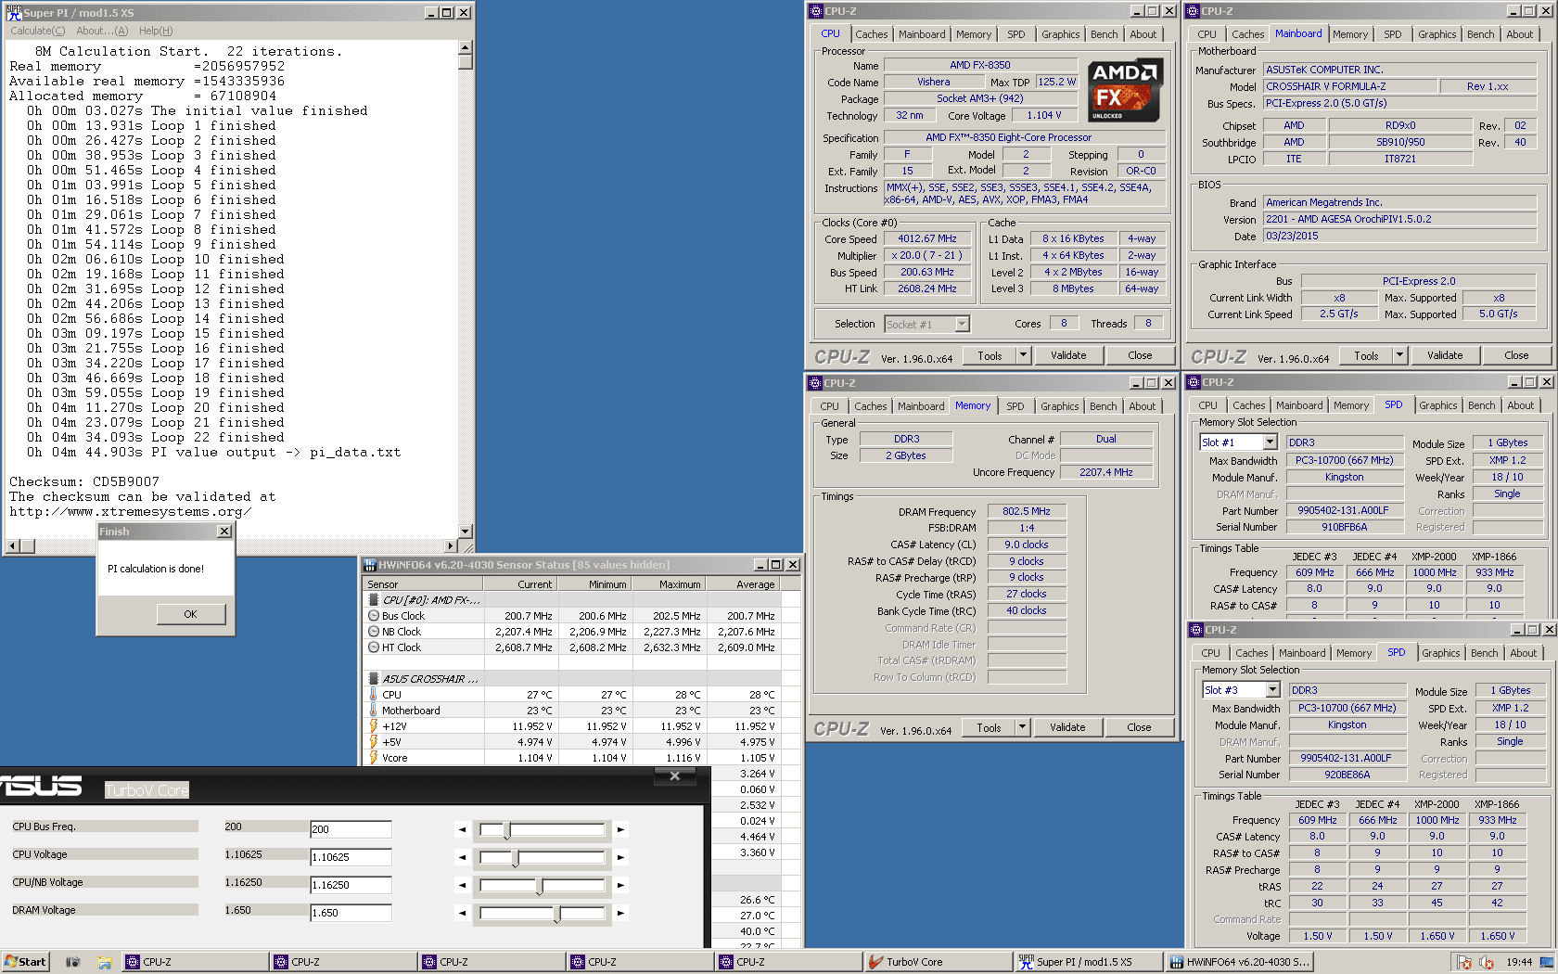Open the Socket #1 selection dropdown
The width and height of the screenshot is (1558, 974).
coord(962,324)
